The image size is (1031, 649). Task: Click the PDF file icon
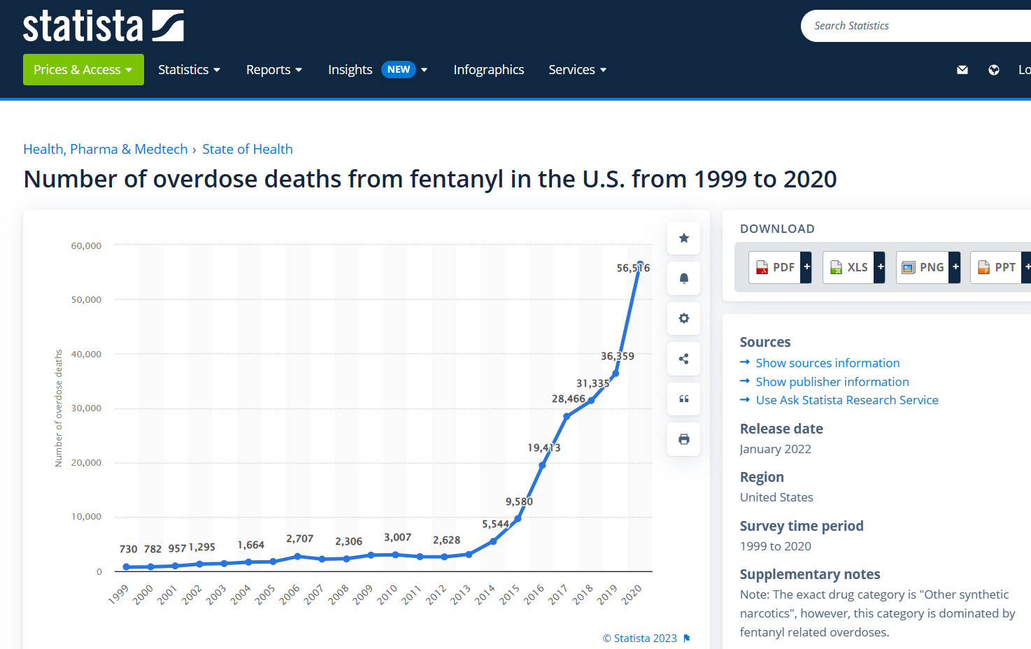762,267
